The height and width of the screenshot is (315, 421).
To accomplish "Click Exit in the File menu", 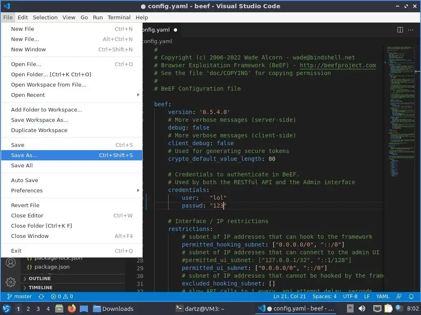I will [72, 251].
